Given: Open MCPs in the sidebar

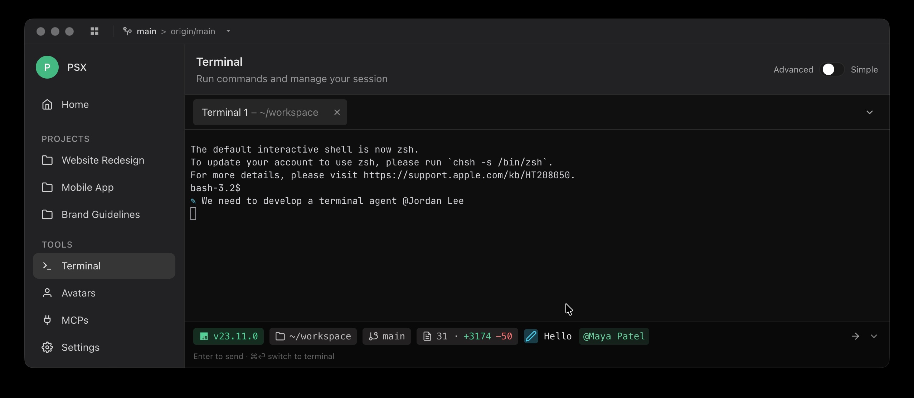Looking at the screenshot, I should coord(75,320).
